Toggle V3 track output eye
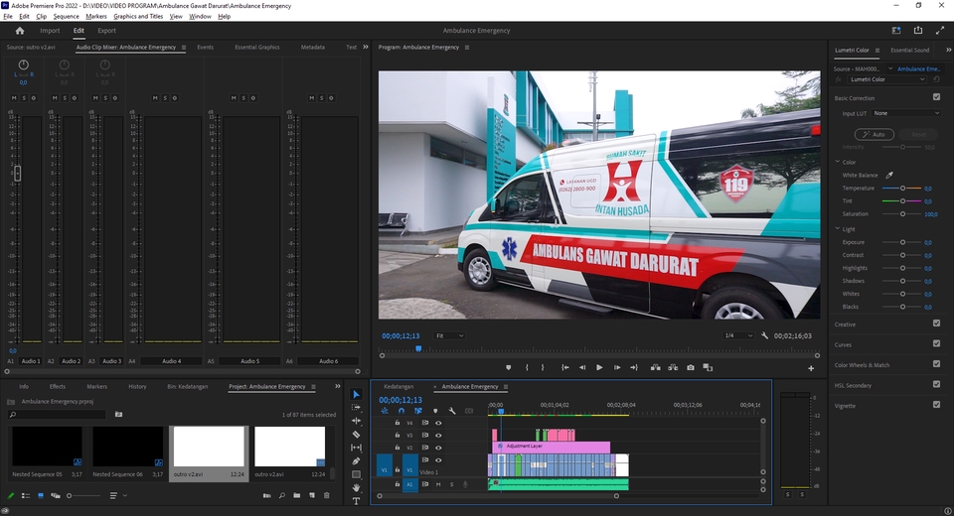Image resolution: width=954 pixels, height=516 pixels. [438, 436]
